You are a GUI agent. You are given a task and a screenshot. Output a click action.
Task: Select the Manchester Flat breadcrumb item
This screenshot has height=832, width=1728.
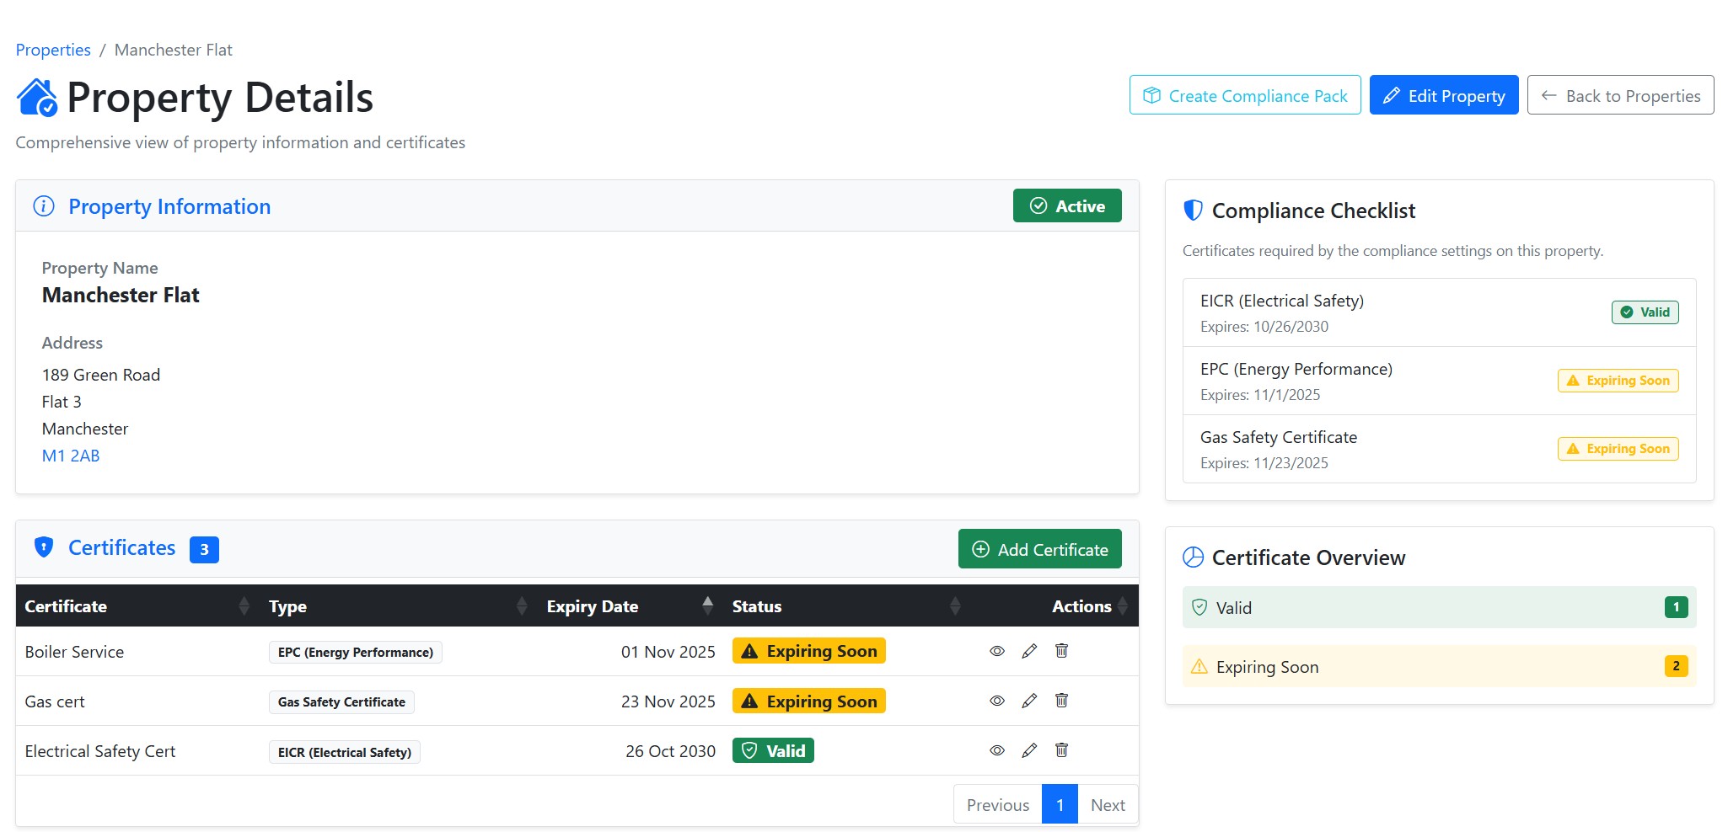click(173, 50)
